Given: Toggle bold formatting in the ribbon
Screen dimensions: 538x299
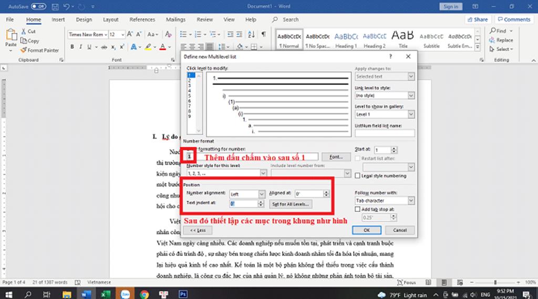Looking at the screenshot, I should [x=72, y=47].
